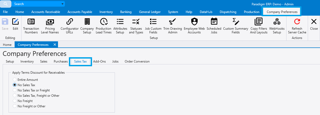The width and height of the screenshot is (320, 115).
Task: Switch to the Add-Ons preferences tab
Action: click(99, 61)
